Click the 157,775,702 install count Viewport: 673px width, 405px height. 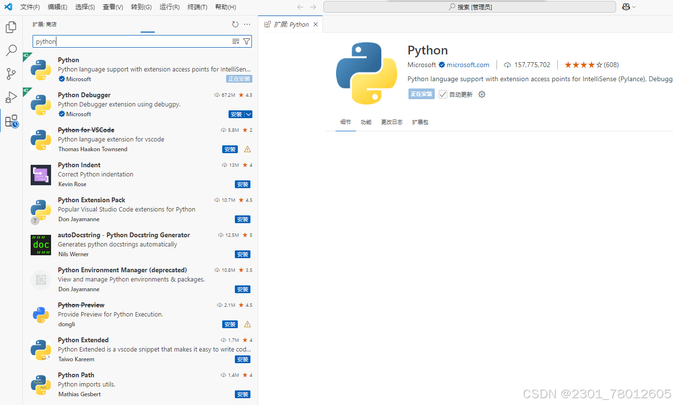coord(527,65)
